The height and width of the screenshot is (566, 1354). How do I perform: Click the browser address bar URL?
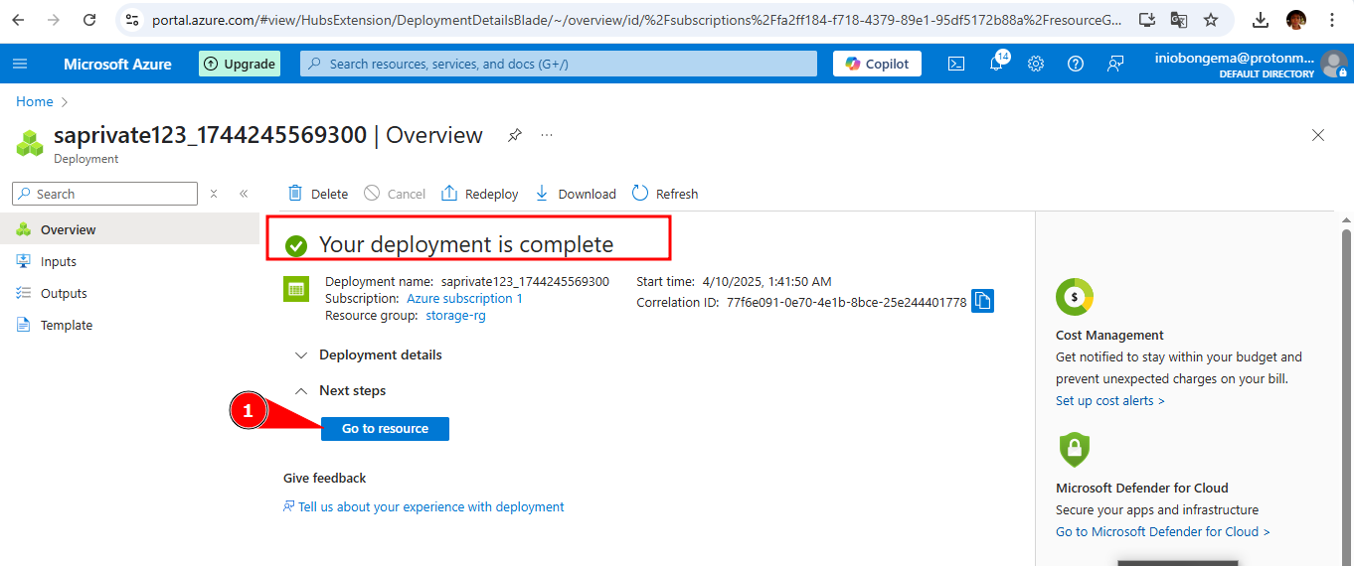(x=636, y=20)
